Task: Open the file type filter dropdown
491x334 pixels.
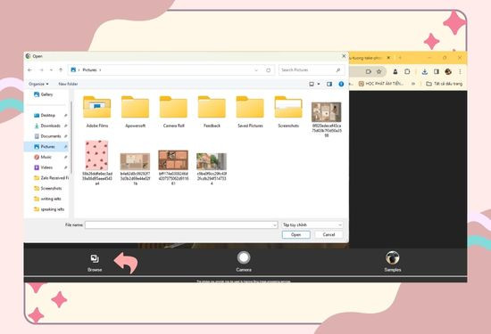Action: pos(312,224)
